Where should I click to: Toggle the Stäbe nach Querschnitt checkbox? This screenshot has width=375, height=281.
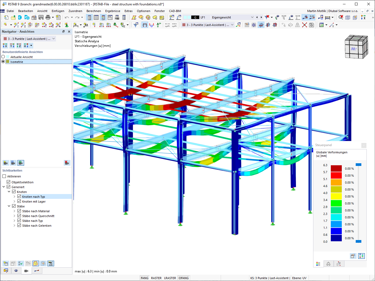[x=19, y=216]
